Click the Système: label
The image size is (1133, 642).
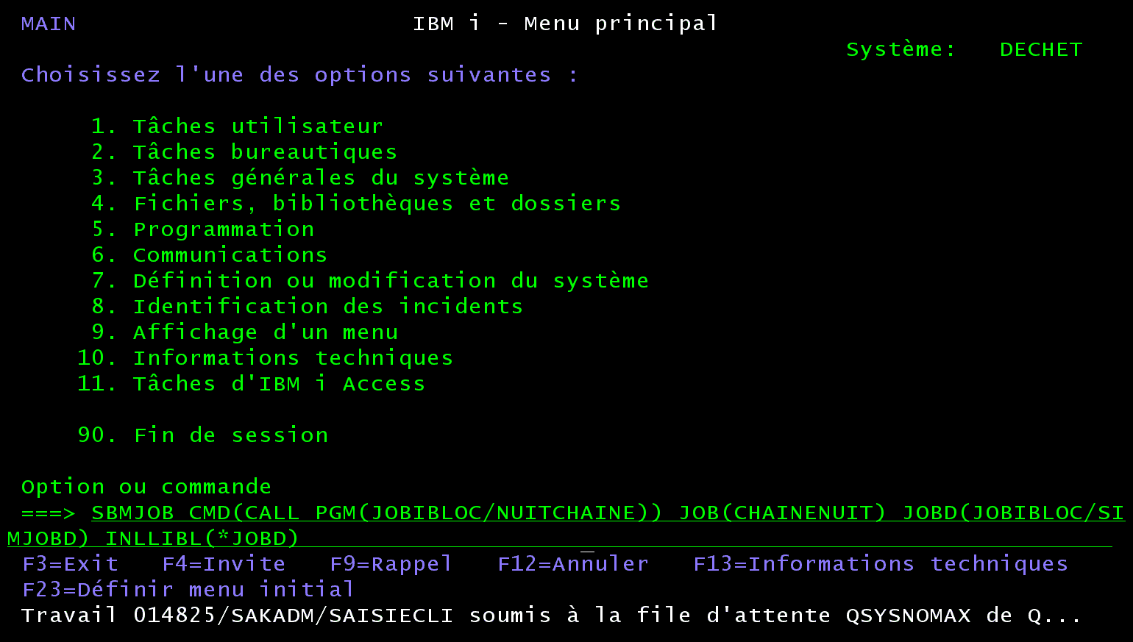[901, 49]
